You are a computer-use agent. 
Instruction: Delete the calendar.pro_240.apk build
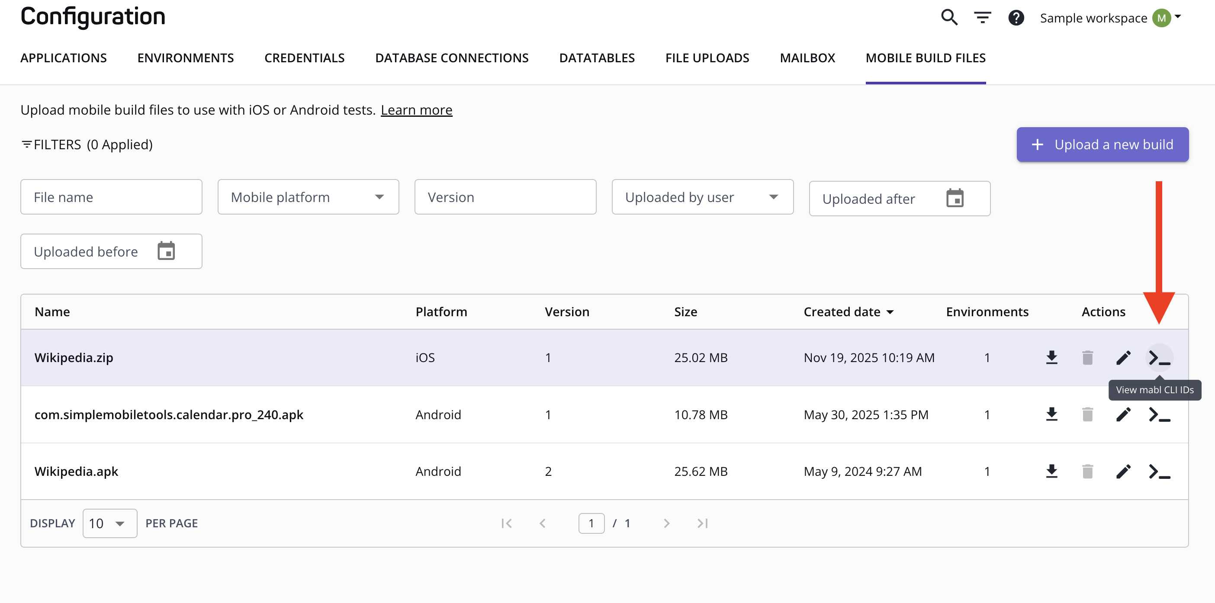[x=1087, y=414]
